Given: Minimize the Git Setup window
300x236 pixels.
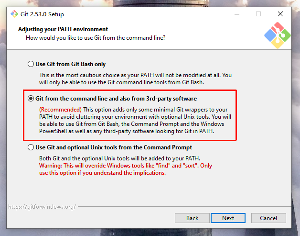Looking at the screenshot, I should pyautogui.click(x=236, y=14).
